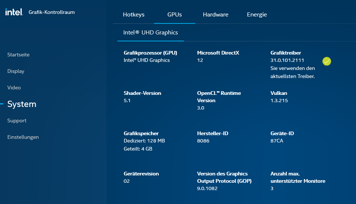Click the Grafikprozessor (GPU) label

tap(150, 53)
